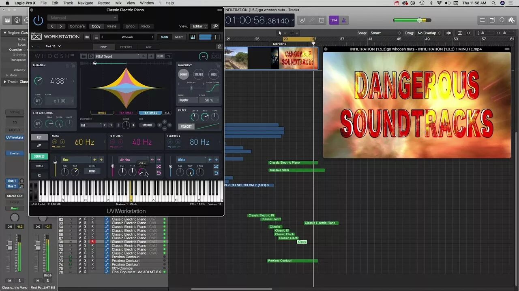This screenshot has height=291, width=519.
Task: Adjust the Logic master volume slider
Action: pos(412,20)
